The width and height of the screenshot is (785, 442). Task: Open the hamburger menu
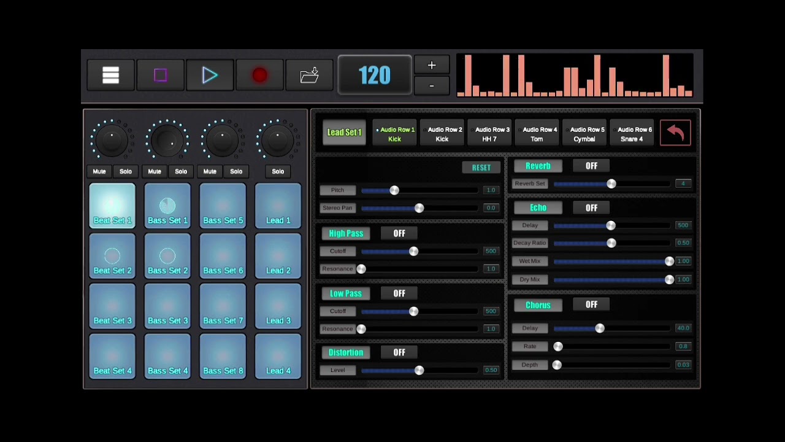point(111,76)
